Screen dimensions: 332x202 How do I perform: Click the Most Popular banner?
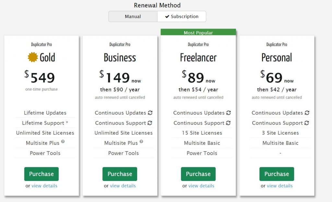(198, 32)
